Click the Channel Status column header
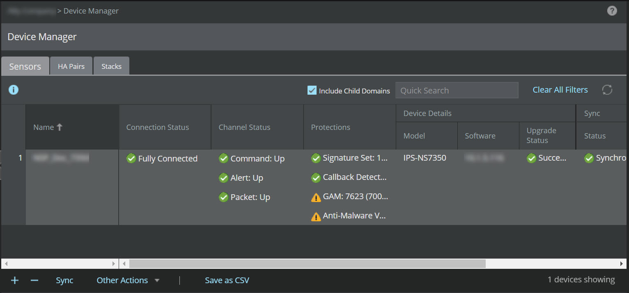The height and width of the screenshot is (293, 629). [257, 127]
